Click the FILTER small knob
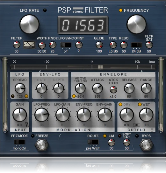Image resolution: width=166 pixels, height=173 pixels. click(x=17, y=45)
